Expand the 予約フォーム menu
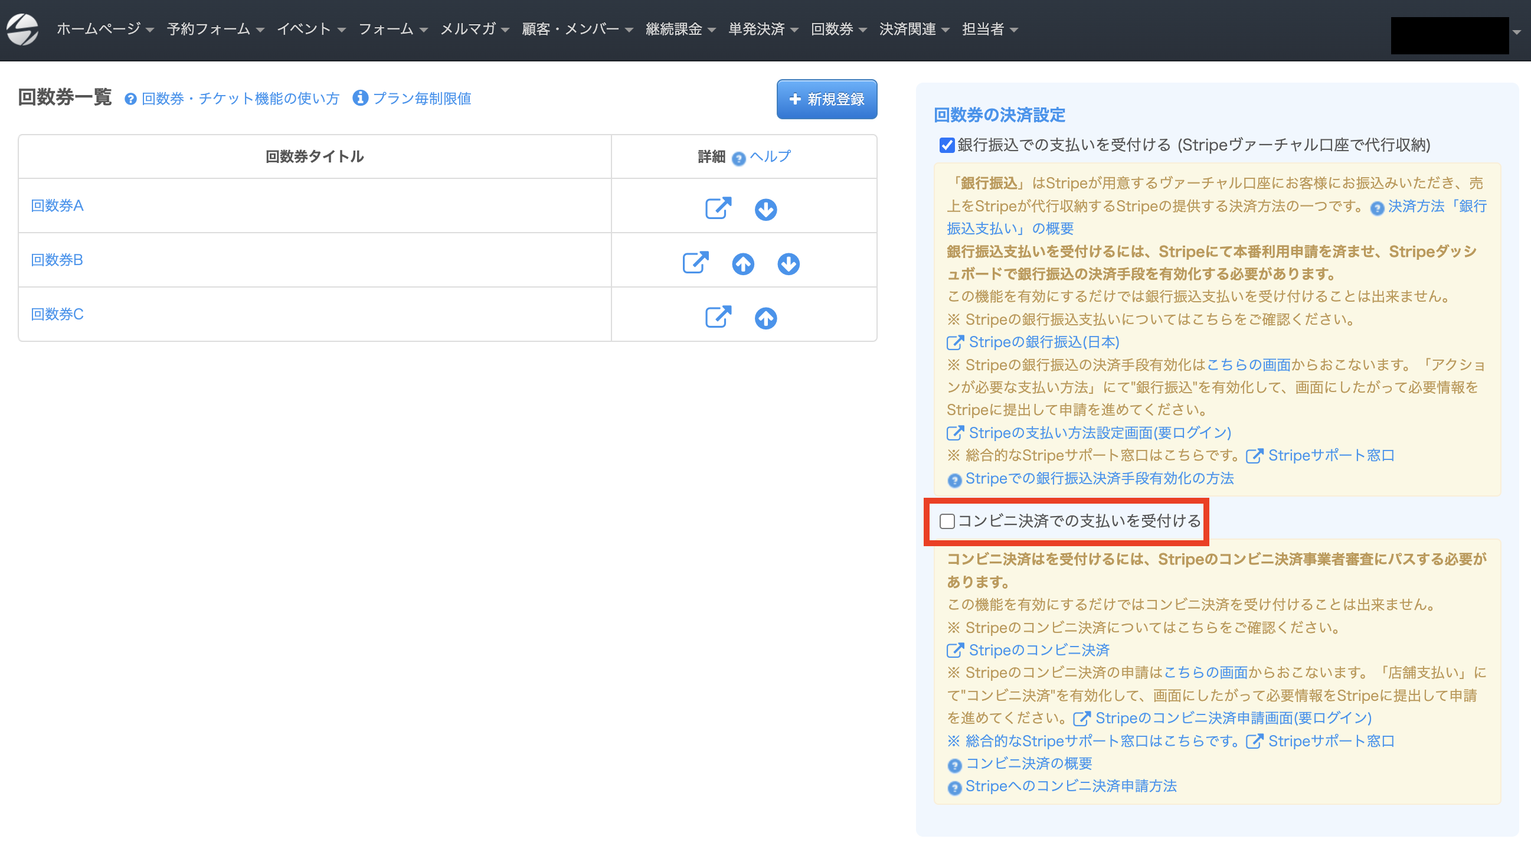 click(x=215, y=28)
